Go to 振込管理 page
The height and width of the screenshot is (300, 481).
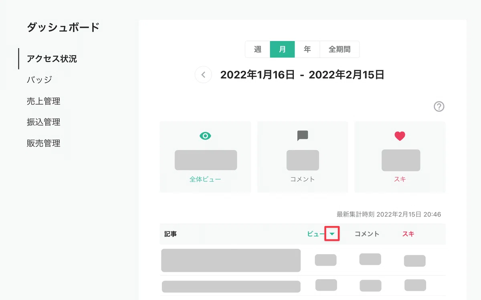(44, 122)
